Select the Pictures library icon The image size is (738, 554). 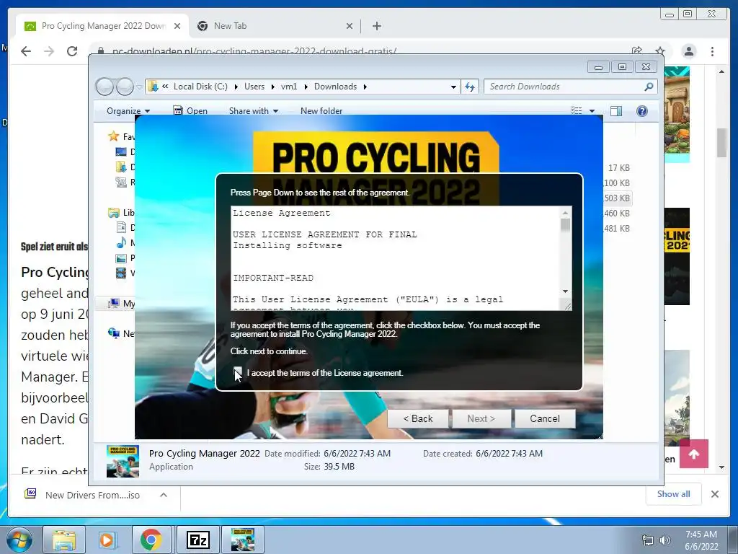coord(121,258)
